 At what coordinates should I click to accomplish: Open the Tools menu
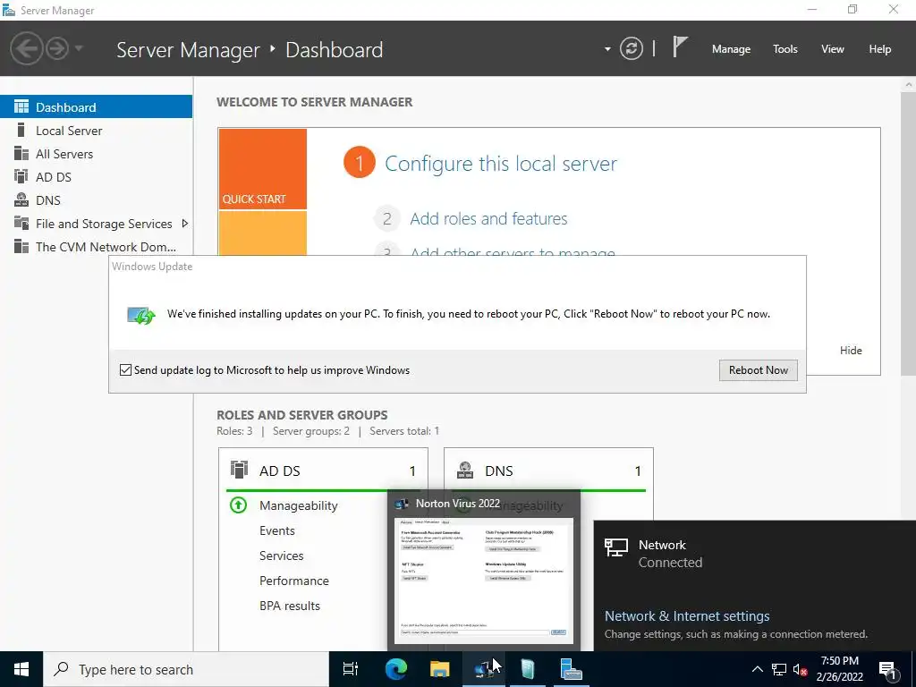pyautogui.click(x=785, y=49)
